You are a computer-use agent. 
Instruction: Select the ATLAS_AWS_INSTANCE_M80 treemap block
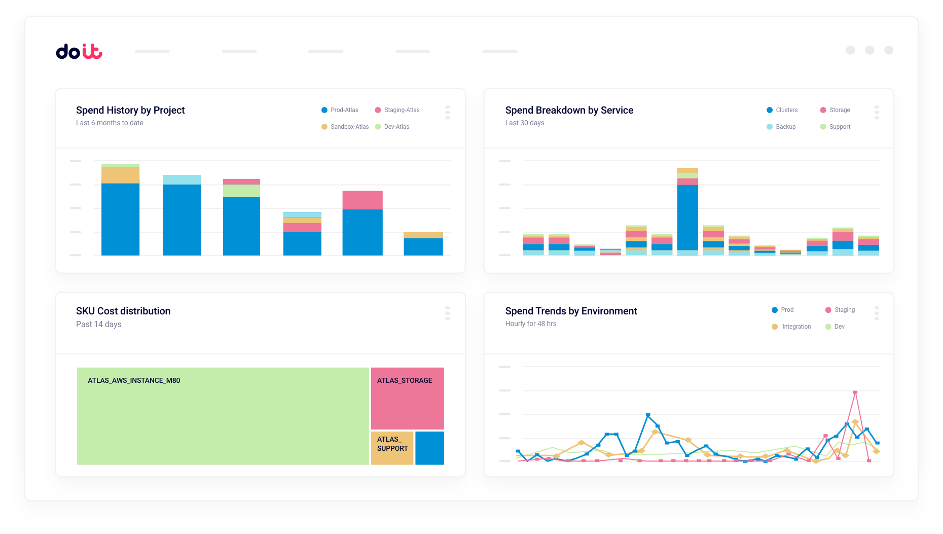(x=223, y=416)
